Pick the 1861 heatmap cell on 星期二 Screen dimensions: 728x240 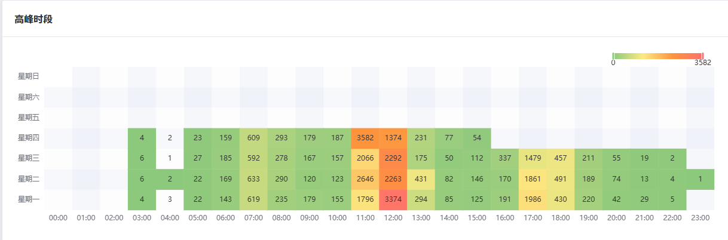533,179
